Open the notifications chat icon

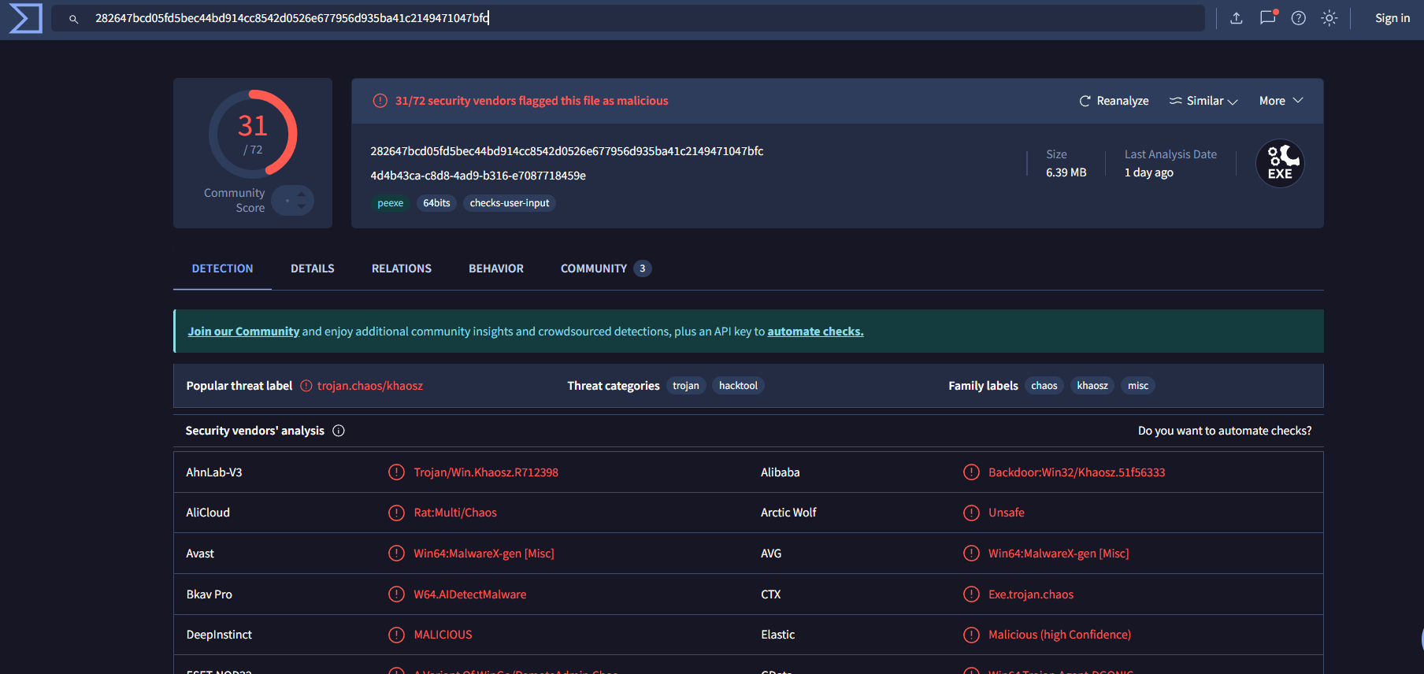[x=1267, y=18]
